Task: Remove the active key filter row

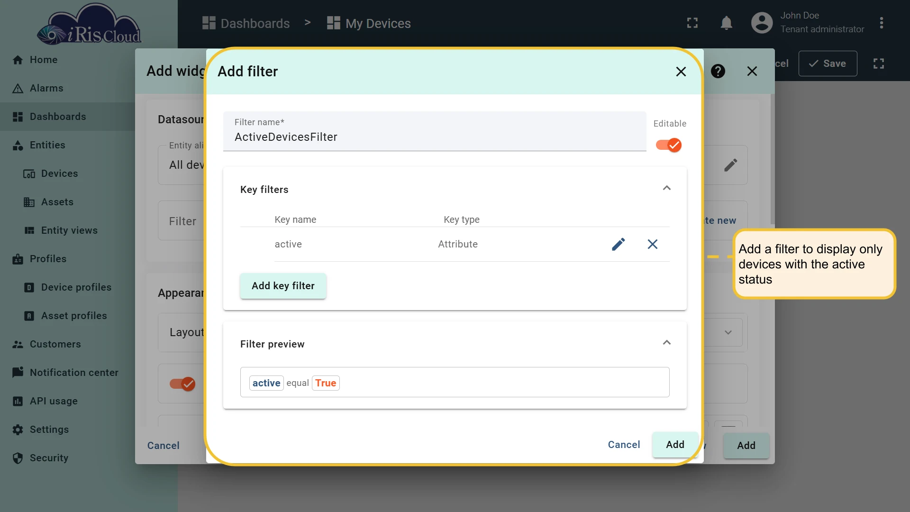Action: coord(653,244)
